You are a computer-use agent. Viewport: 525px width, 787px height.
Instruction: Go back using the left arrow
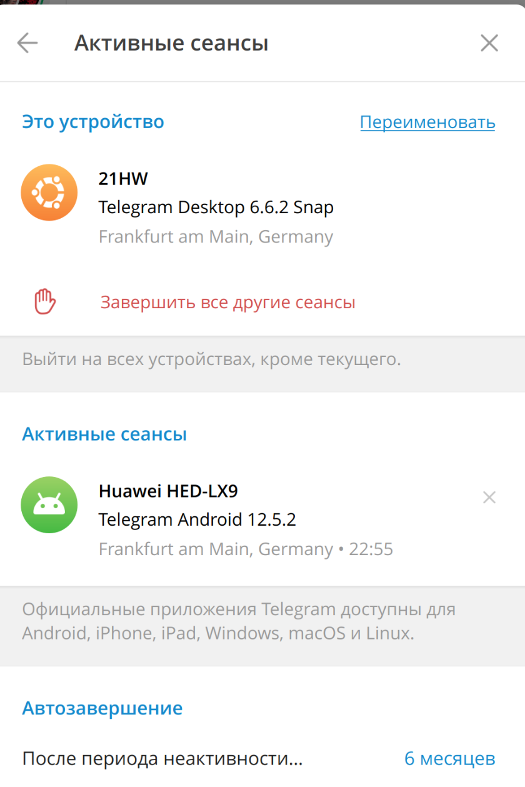coord(27,43)
